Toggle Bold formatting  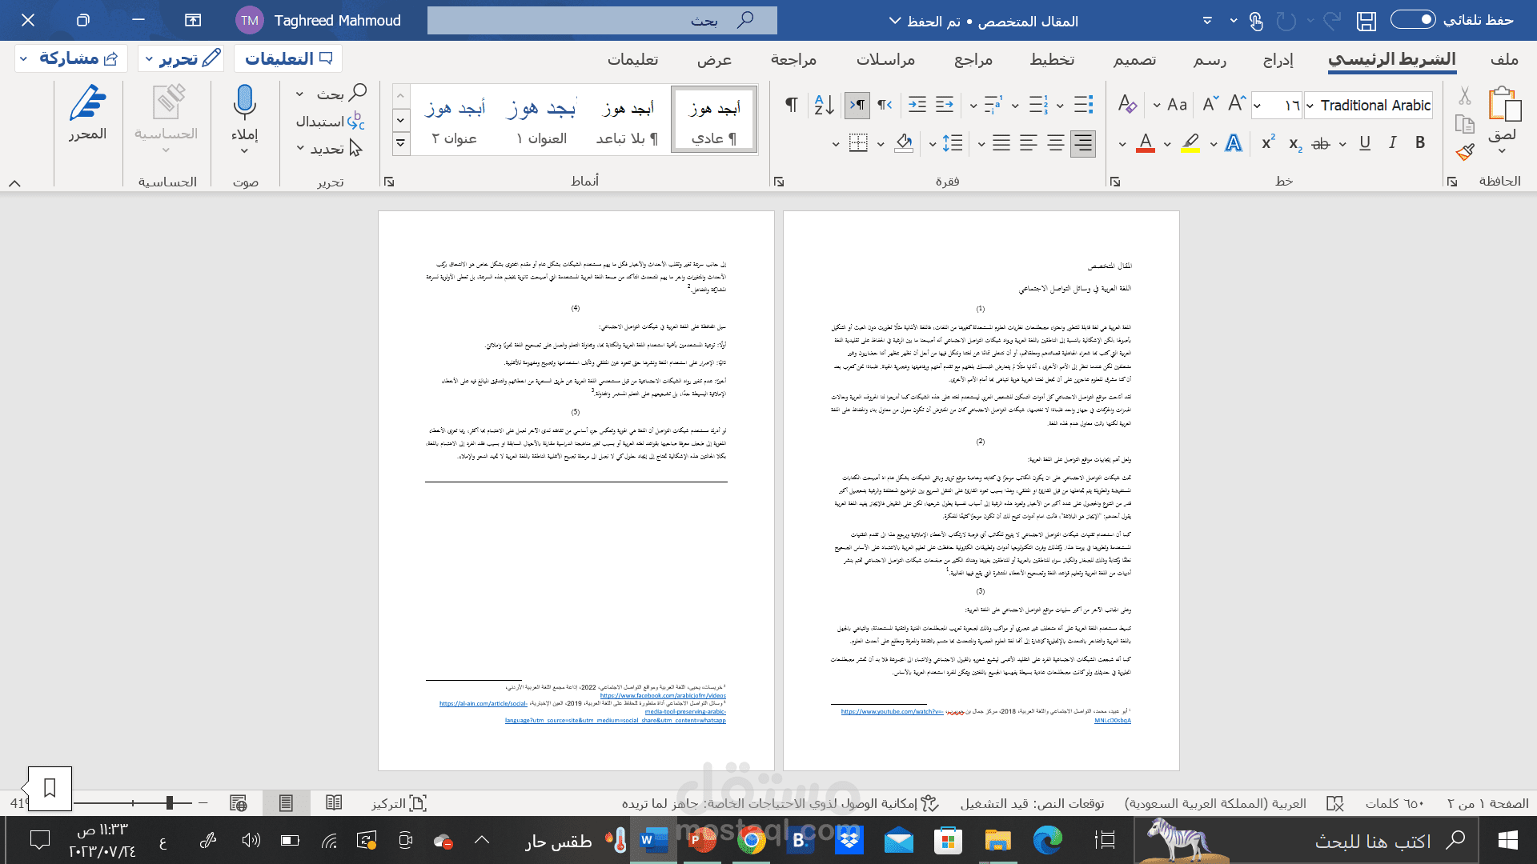click(1420, 142)
